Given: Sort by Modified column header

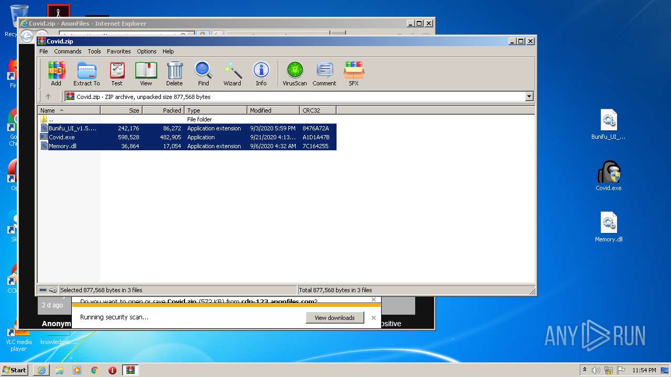Looking at the screenshot, I should [273, 110].
